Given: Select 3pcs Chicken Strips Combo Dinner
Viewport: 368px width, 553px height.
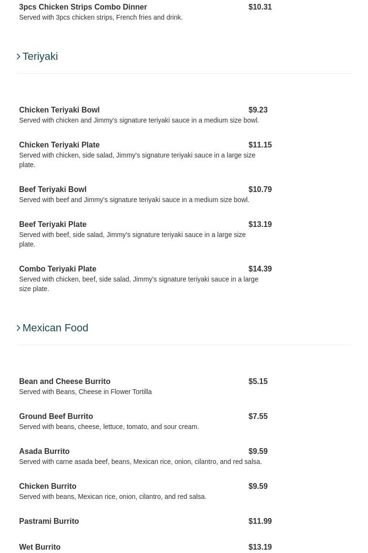Looking at the screenshot, I should [83, 7].
